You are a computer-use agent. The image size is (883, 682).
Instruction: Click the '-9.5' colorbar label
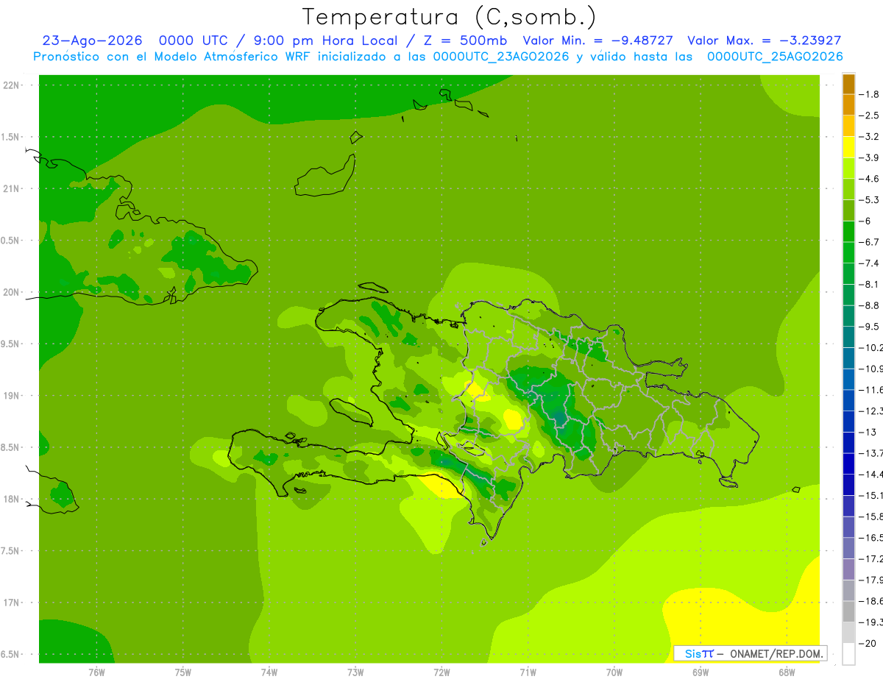(870, 327)
